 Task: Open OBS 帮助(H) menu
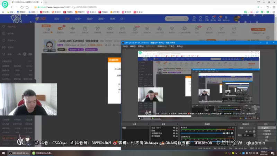click(x=180, y=46)
